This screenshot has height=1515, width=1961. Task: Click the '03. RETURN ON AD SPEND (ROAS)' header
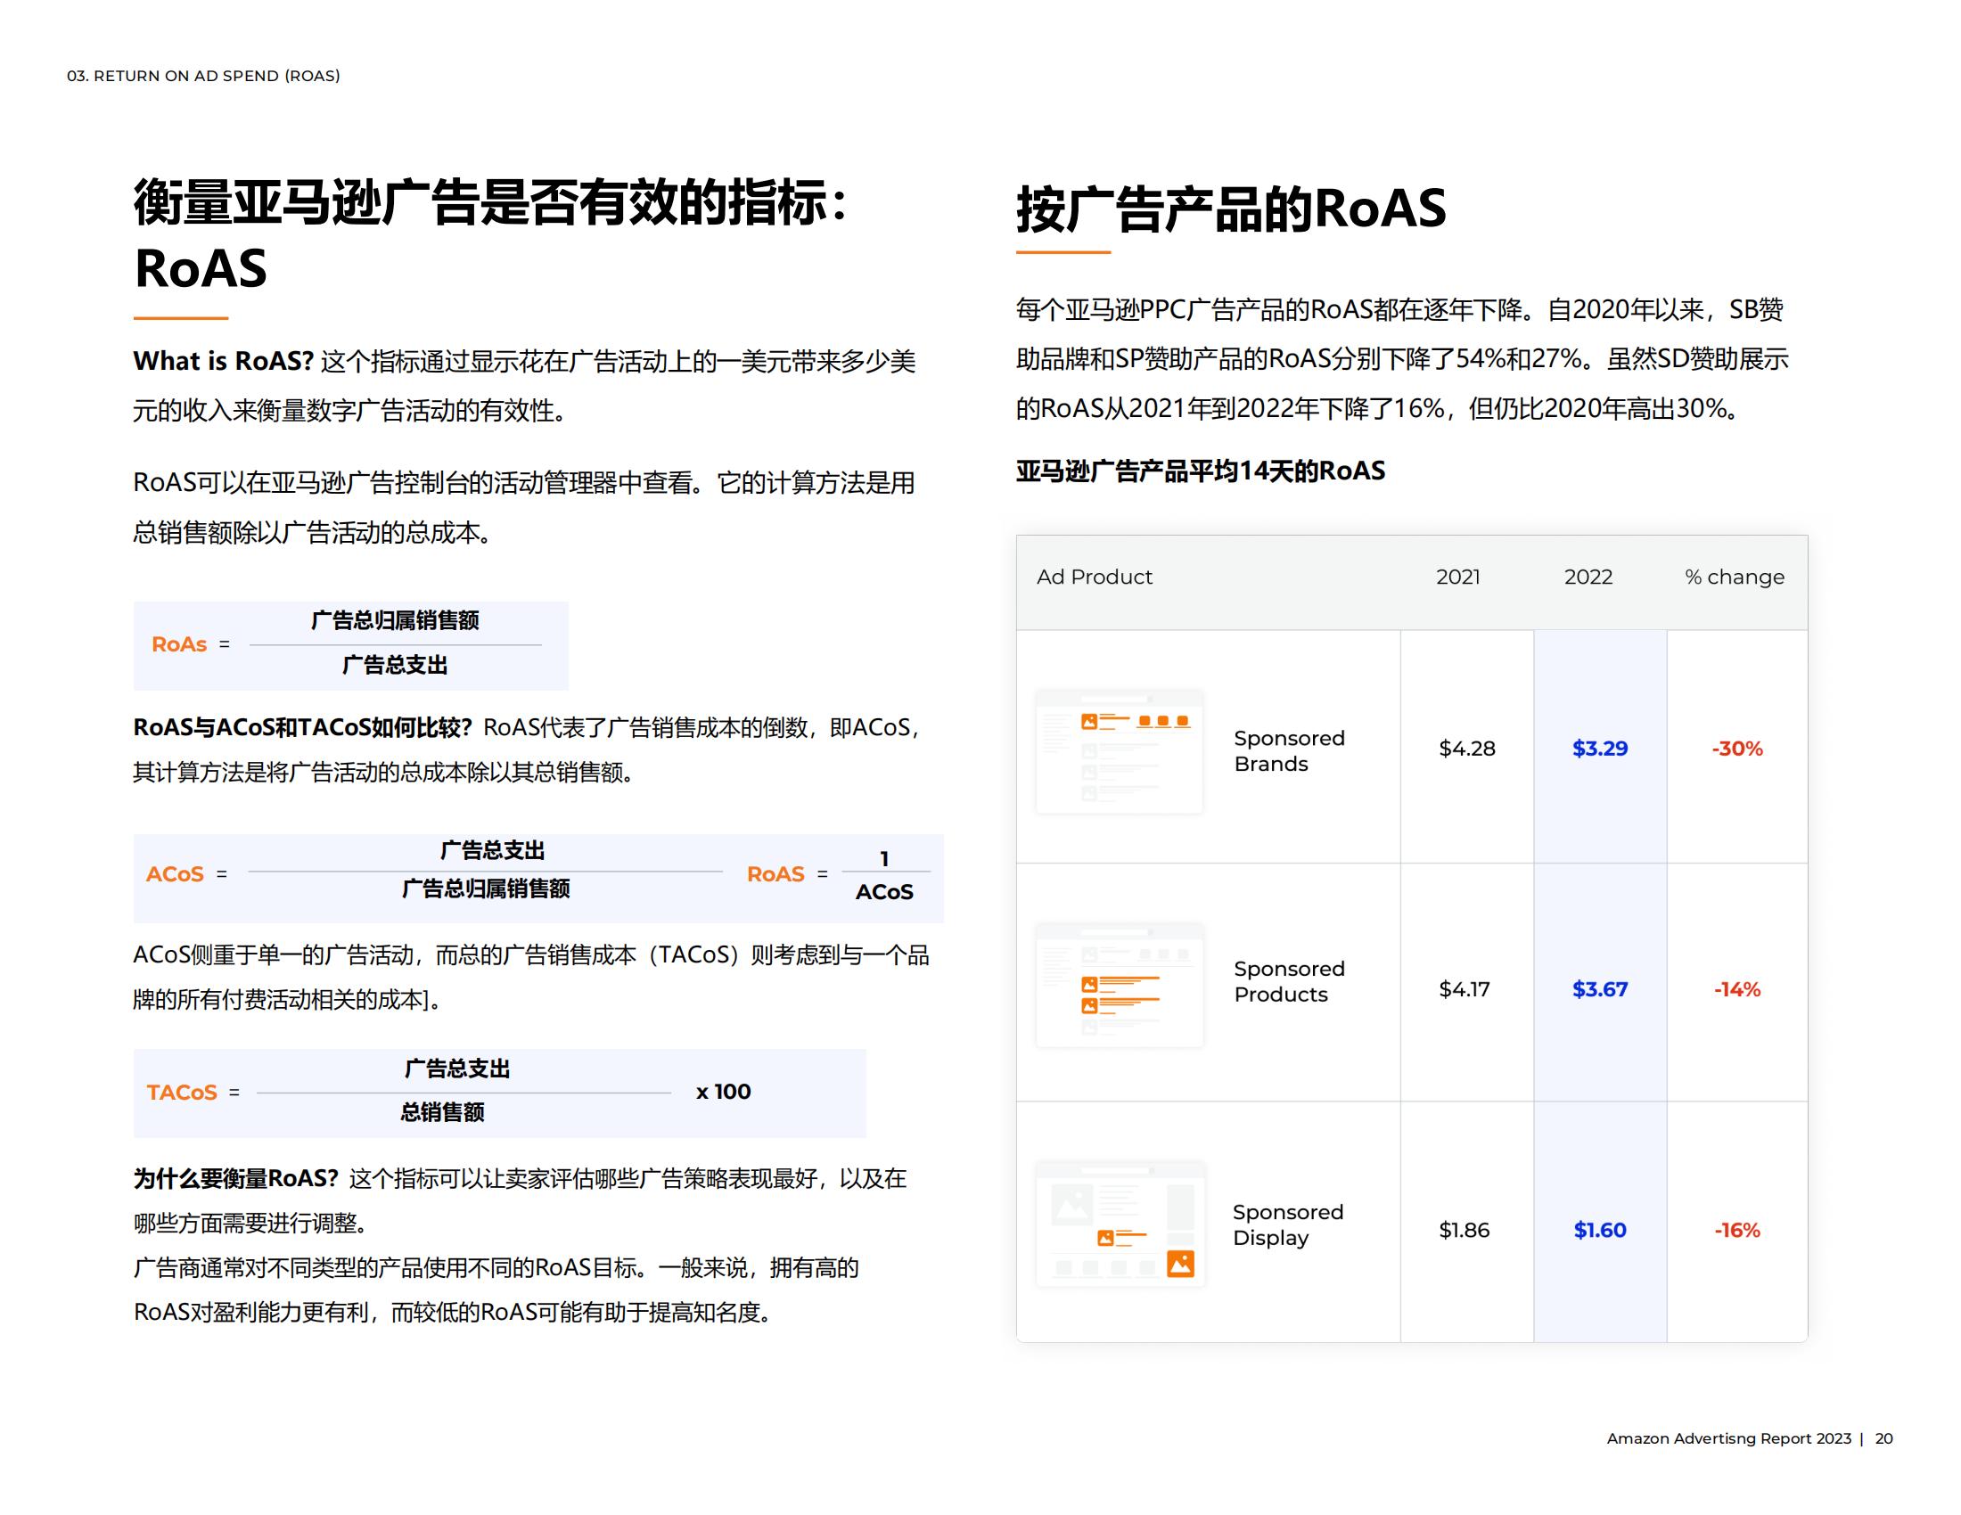click(x=205, y=78)
